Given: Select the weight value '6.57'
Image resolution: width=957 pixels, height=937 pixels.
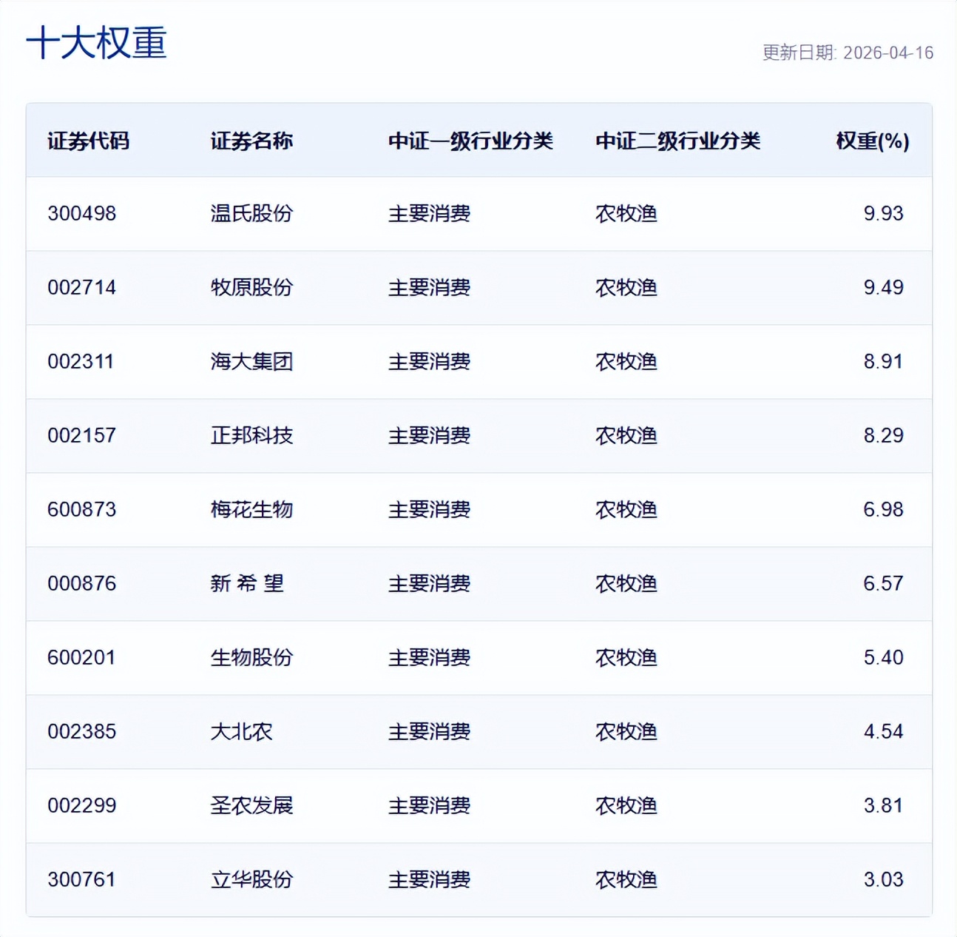Looking at the screenshot, I should coord(883,583).
